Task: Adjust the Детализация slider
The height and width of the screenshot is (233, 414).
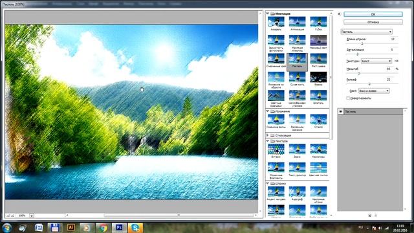Action: pos(358,54)
